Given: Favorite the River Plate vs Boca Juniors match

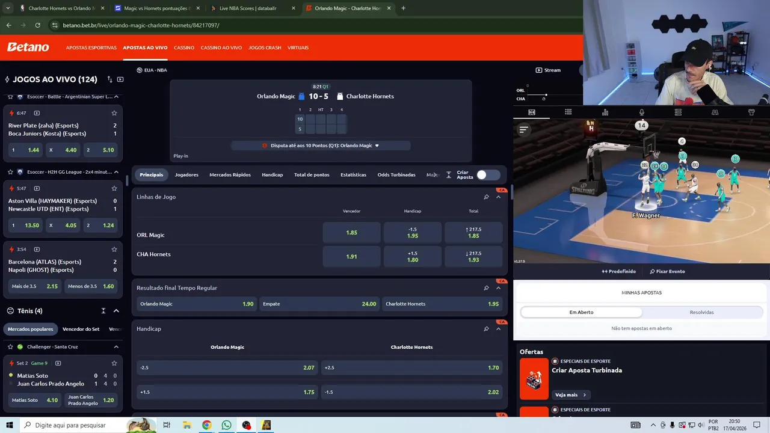Looking at the screenshot, I should pyautogui.click(x=114, y=113).
